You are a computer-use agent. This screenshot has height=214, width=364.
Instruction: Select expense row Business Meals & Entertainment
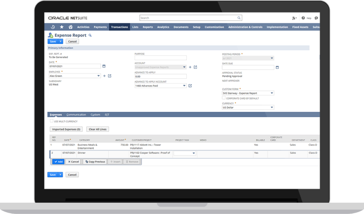[x=184, y=146]
